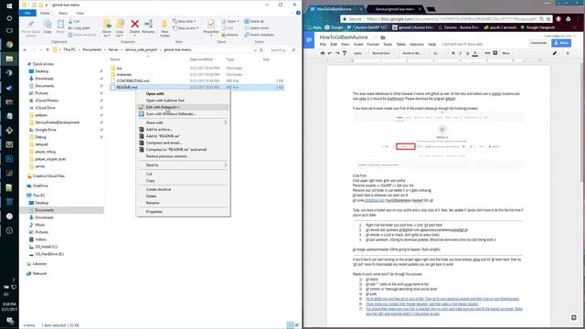Toggle bold in Google Docs toolbar
Image resolution: width=585 pixels, height=329 pixels.
point(453,53)
